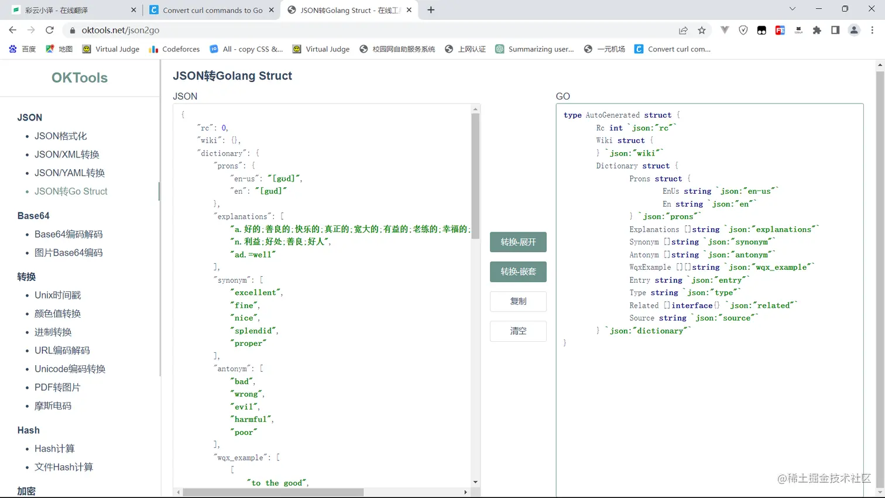This screenshot has width=885, height=498.
Task: Open the 地图 bookmark
Action: tap(59, 49)
